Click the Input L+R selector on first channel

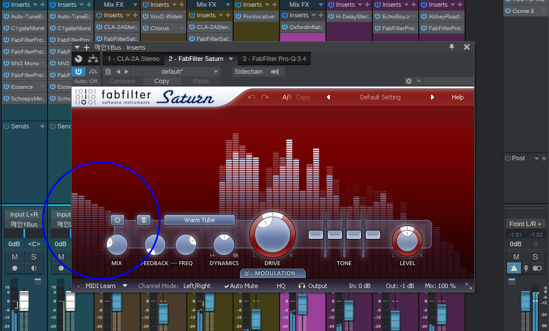tap(24, 214)
